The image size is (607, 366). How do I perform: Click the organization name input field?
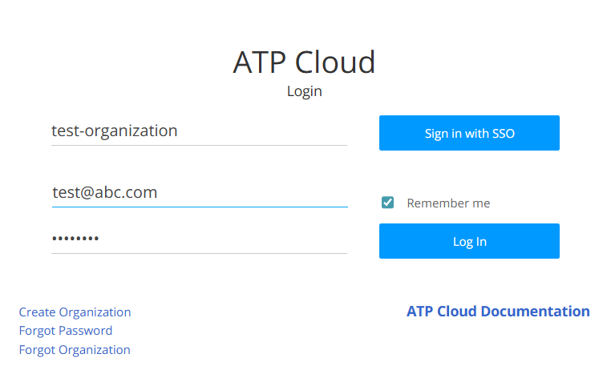[199, 131]
